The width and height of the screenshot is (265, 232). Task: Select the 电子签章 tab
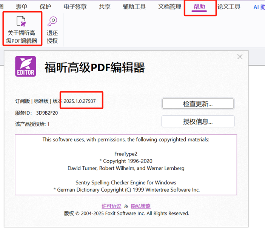tap(75, 7)
